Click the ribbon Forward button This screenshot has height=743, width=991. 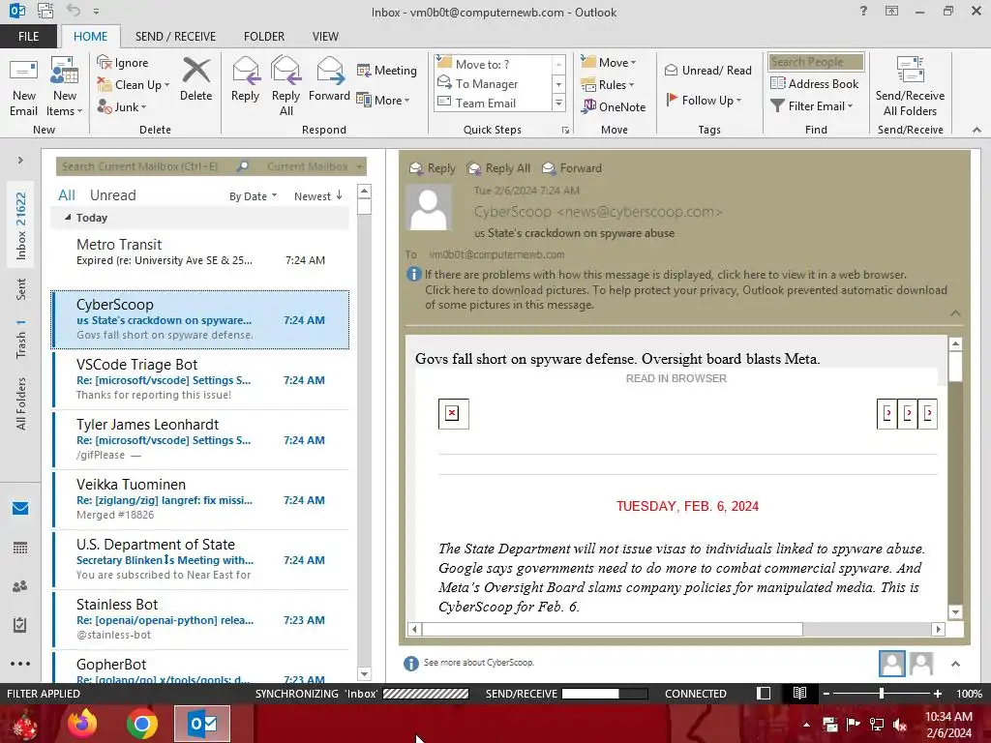[329, 79]
